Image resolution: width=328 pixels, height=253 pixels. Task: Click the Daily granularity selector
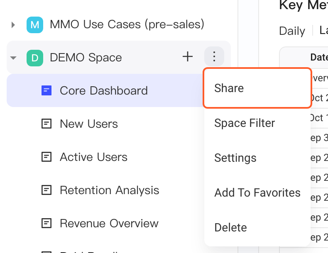click(x=292, y=31)
